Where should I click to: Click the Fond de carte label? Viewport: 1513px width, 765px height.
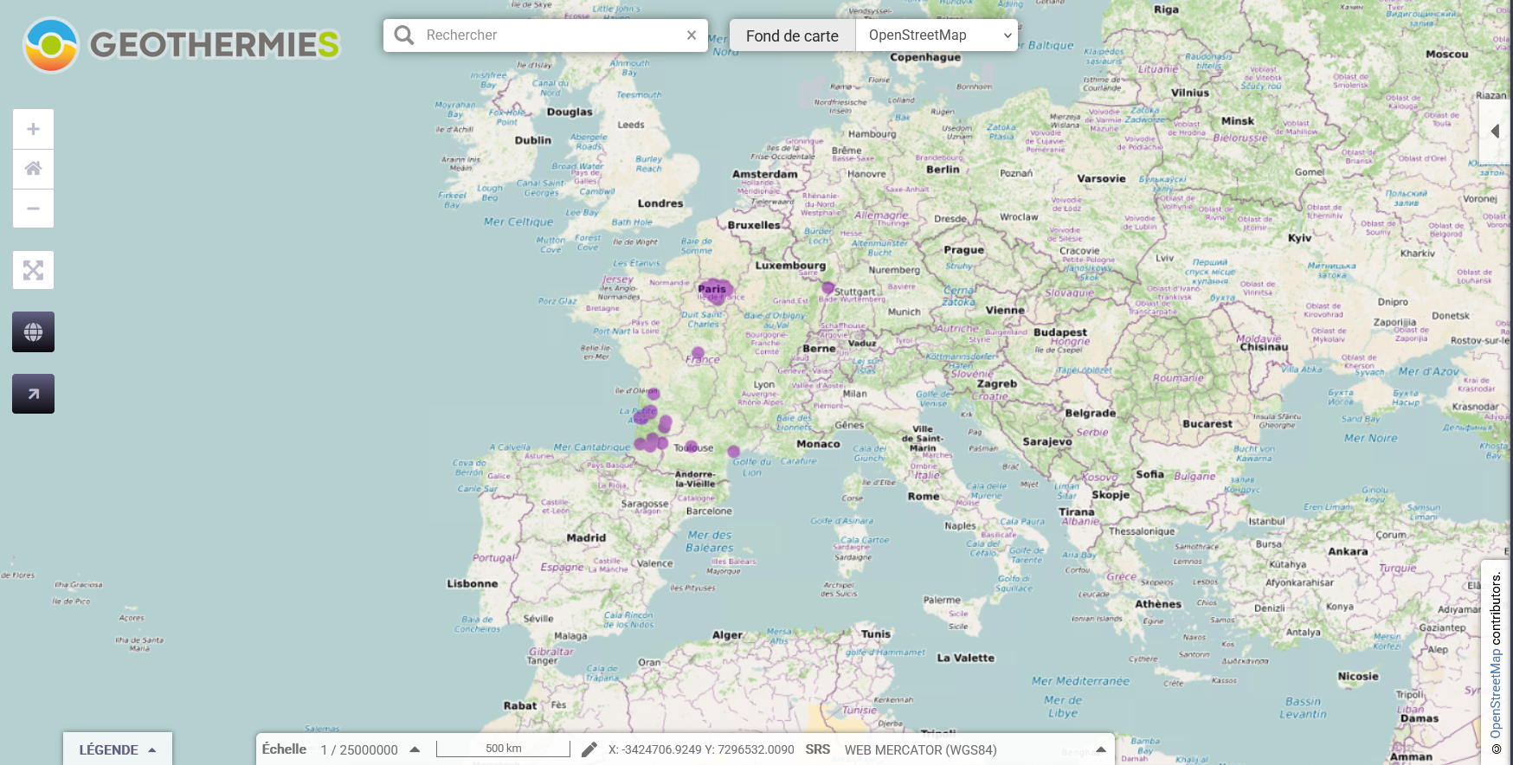click(792, 36)
